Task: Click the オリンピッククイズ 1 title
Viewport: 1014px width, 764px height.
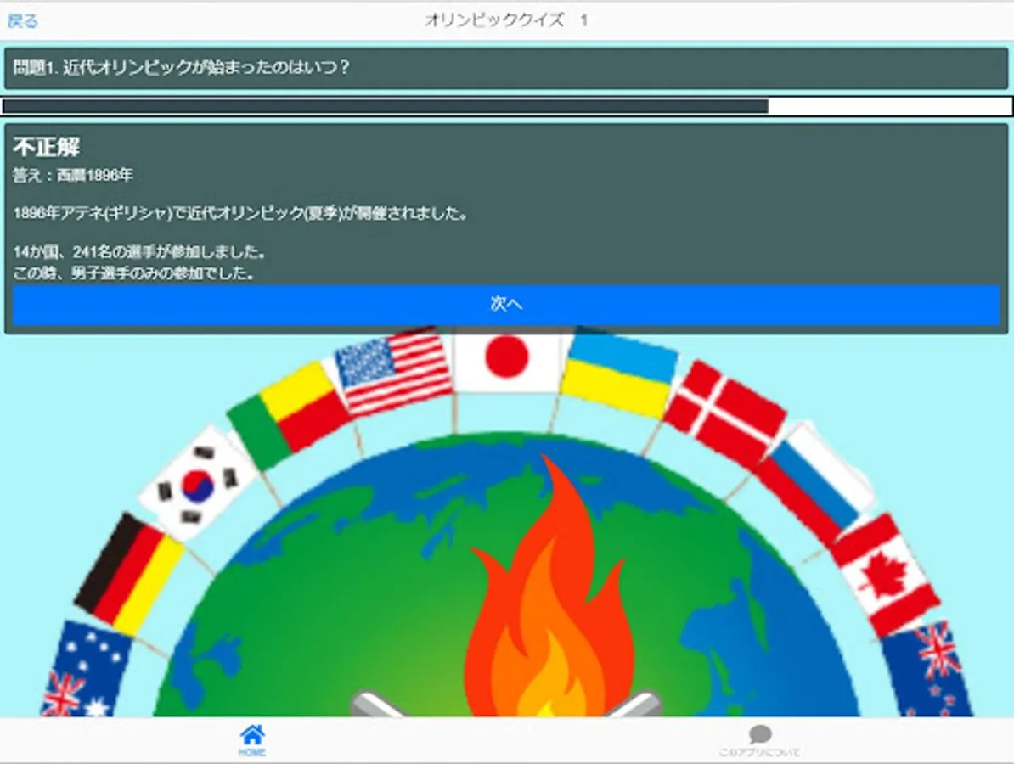Action: [x=506, y=20]
